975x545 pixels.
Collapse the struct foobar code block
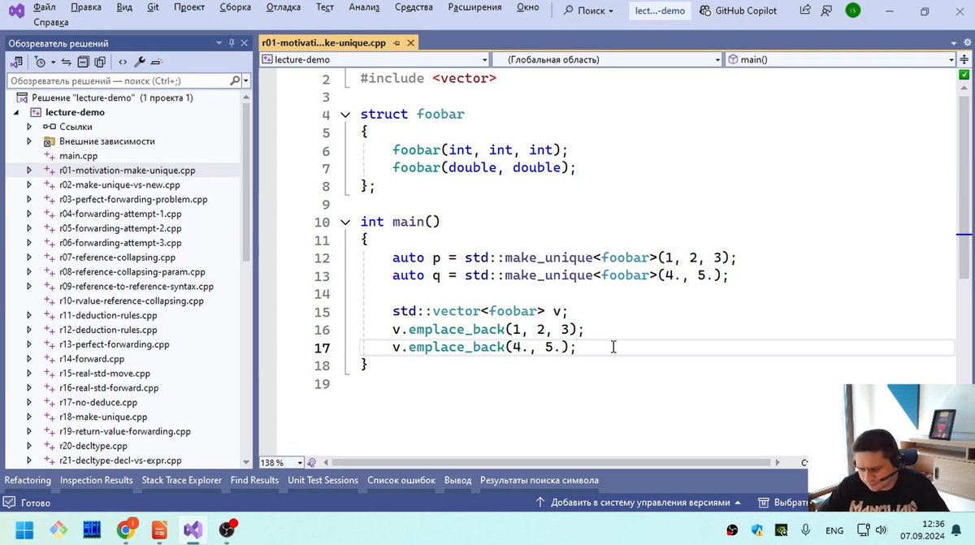[345, 115]
